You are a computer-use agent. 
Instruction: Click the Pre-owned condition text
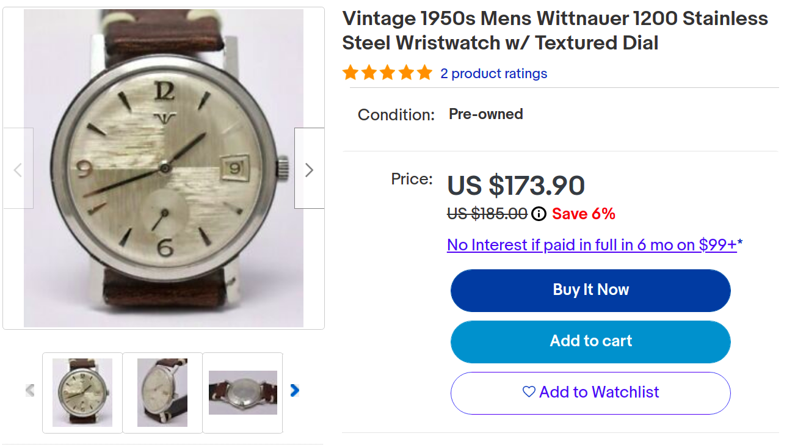tap(485, 114)
